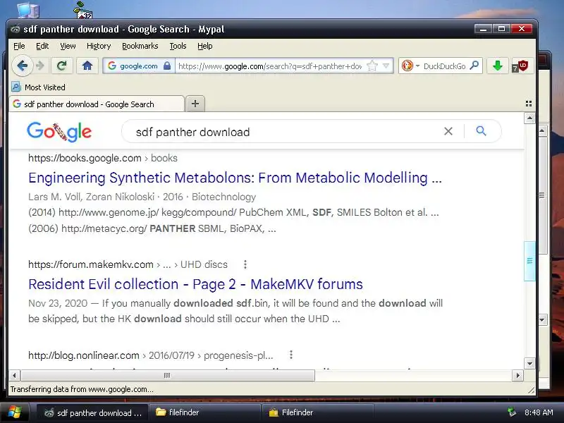
Task: Open the Help menu
Action: click(204, 46)
